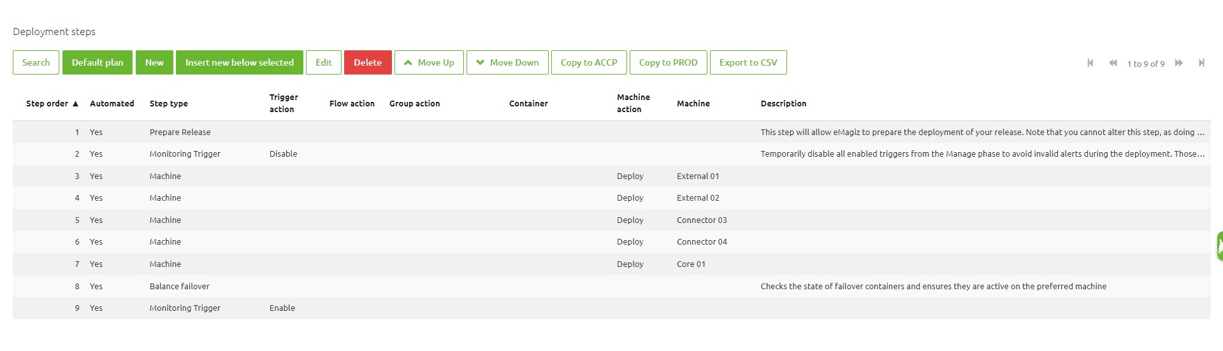1223x351 pixels.
Task: Click Machine step type in row 5
Action: point(165,220)
